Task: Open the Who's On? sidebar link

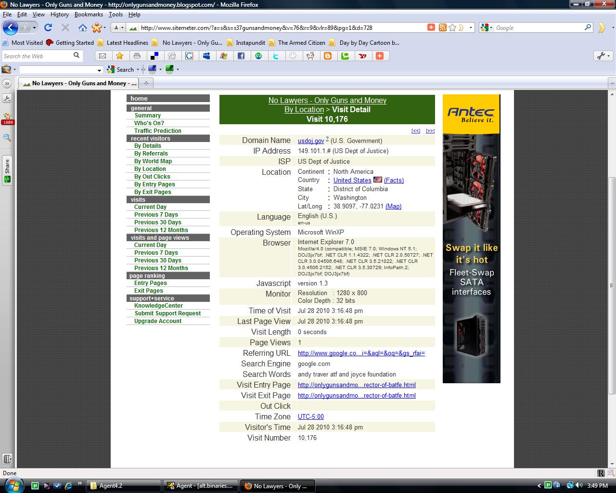Action: pyautogui.click(x=149, y=123)
